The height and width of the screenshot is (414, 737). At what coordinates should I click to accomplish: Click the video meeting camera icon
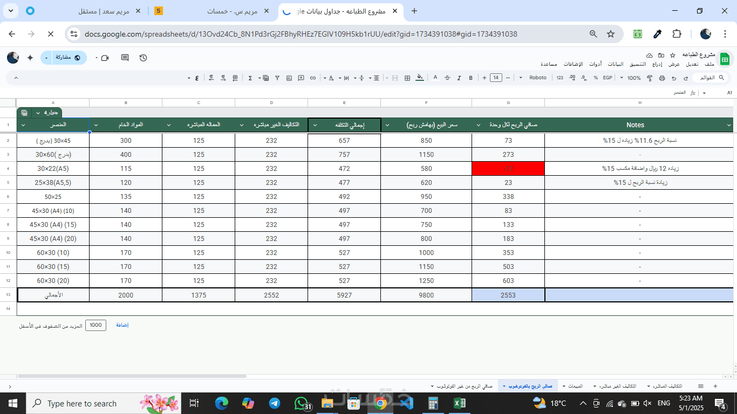pyautogui.click(x=105, y=58)
